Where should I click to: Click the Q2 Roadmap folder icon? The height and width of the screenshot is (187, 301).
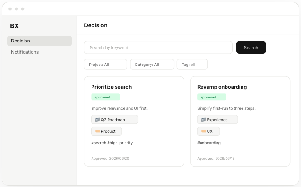coord(97,120)
